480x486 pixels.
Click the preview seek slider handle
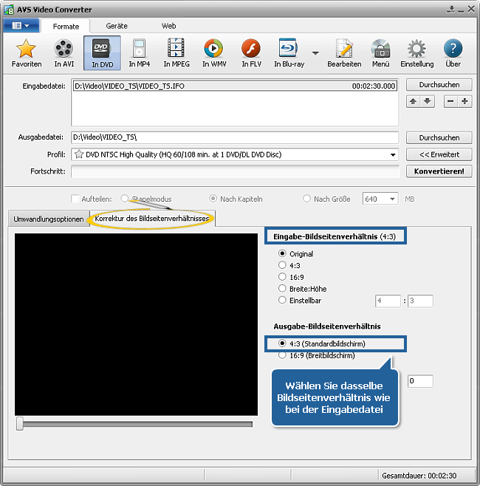20,424
